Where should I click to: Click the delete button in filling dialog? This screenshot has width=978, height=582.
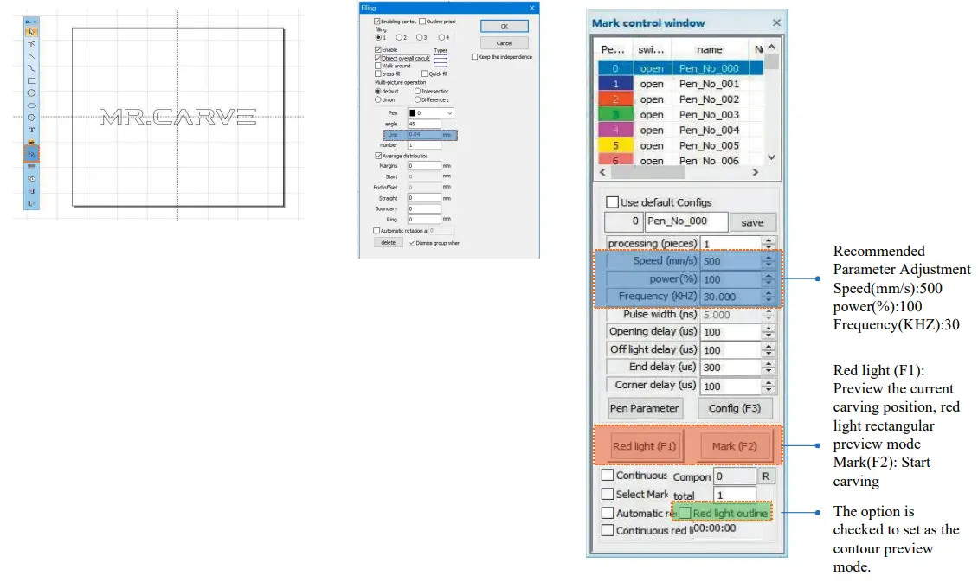pos(388,242)
